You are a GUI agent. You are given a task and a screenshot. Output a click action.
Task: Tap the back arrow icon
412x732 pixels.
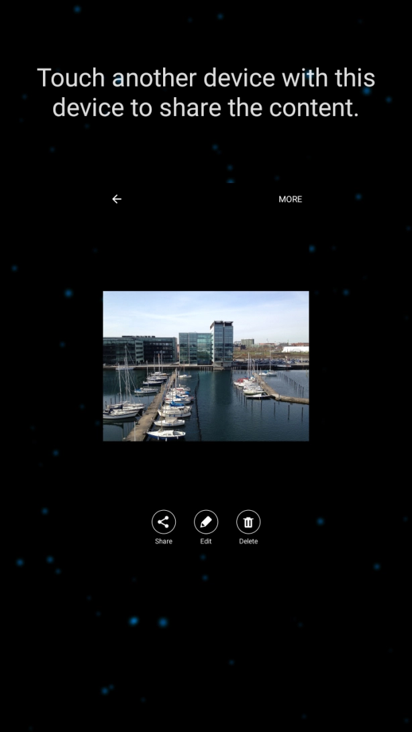tap(117, 199)
